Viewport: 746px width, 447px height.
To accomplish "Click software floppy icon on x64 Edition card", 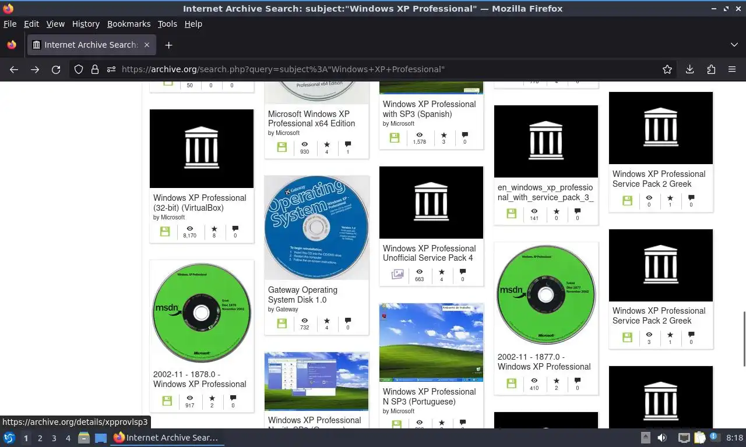I will 282,147.
